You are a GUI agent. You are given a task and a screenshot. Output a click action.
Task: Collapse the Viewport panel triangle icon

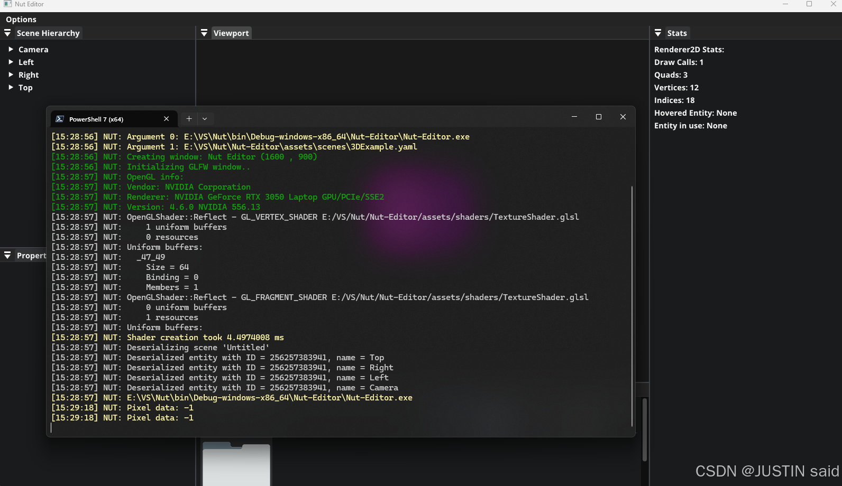coord(204,33)
